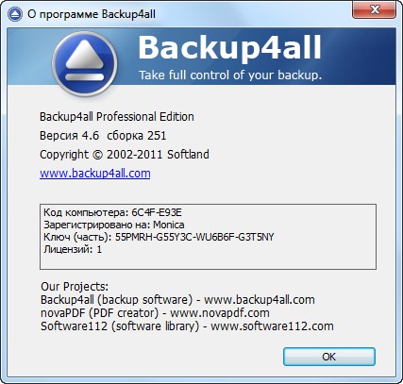The image size is (403, 384).
Task: Click the novaPDF www.novapdf.com line
Action: 155,313
